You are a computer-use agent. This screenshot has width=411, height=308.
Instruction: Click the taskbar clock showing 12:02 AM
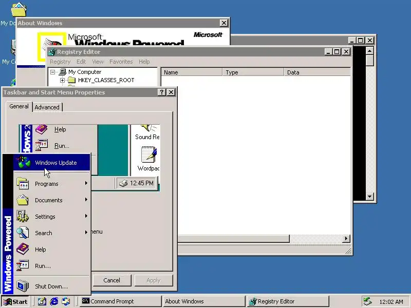391,302
